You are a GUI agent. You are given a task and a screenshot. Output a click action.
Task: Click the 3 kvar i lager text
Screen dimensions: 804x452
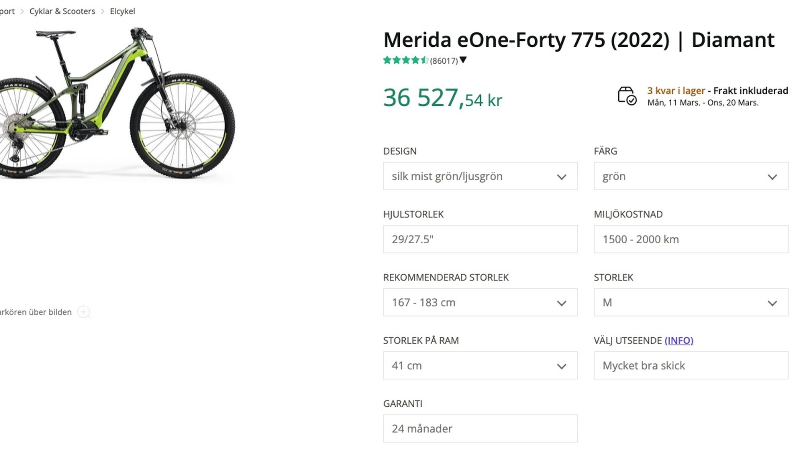pos(676,91)
